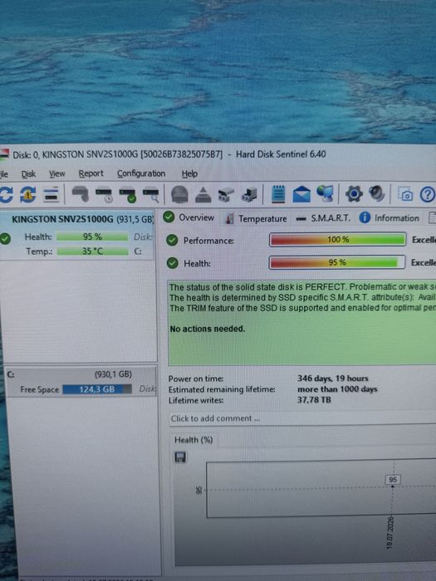Select the Health (%) graph tab
Image resolution: width=436 pixels, height=581 pixels.
tap(194, 440)
